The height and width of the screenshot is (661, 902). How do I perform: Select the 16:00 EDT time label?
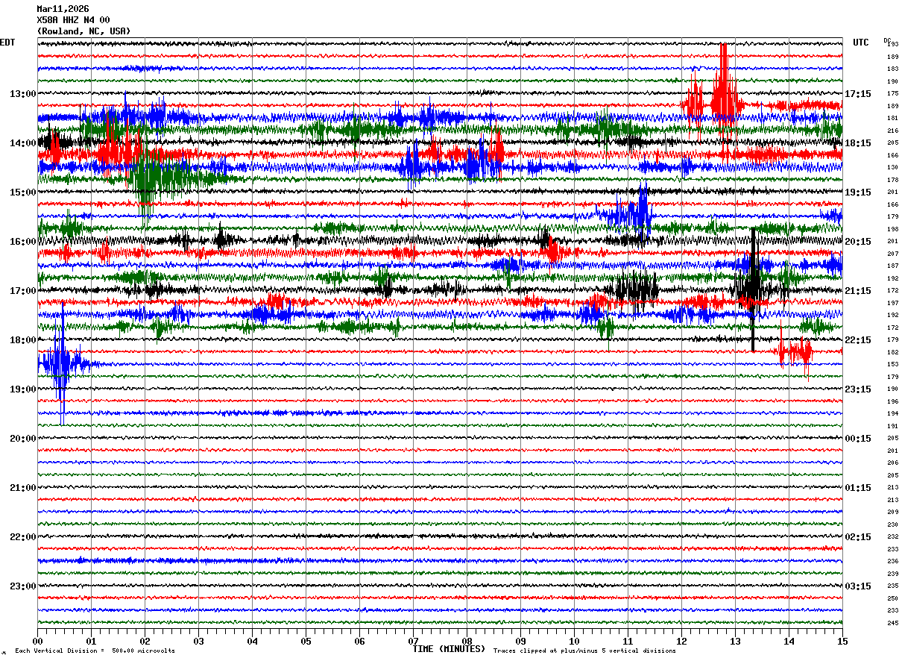[22, 242]
